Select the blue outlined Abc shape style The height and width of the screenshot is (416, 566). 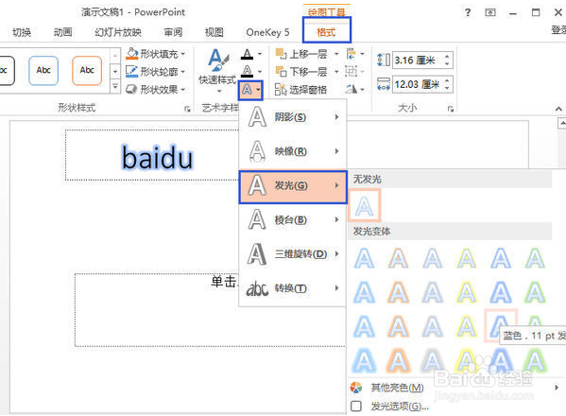pos(43,70)
